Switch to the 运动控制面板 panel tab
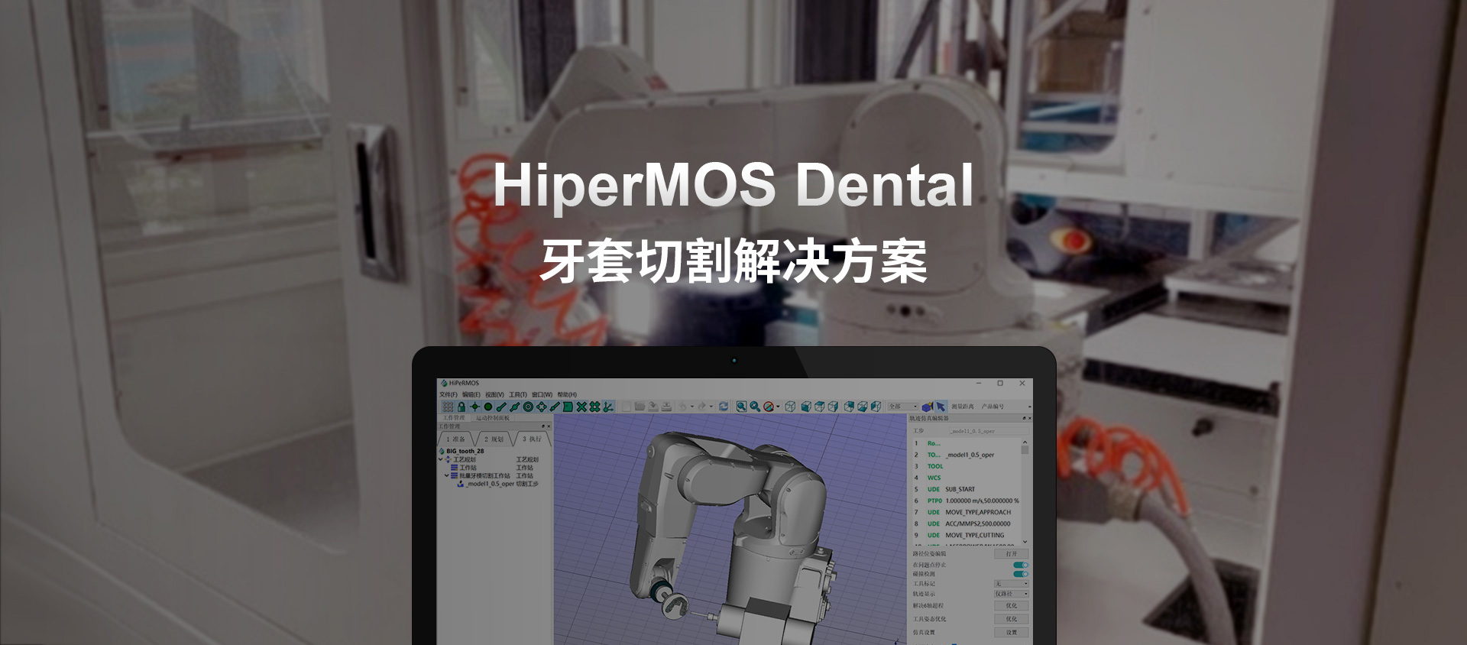Viewport: 1467px width, 645px height. pos(493,418)
